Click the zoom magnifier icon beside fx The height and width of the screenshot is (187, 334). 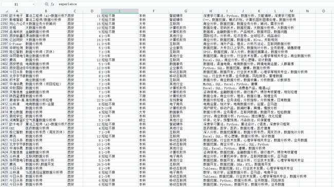46,4
